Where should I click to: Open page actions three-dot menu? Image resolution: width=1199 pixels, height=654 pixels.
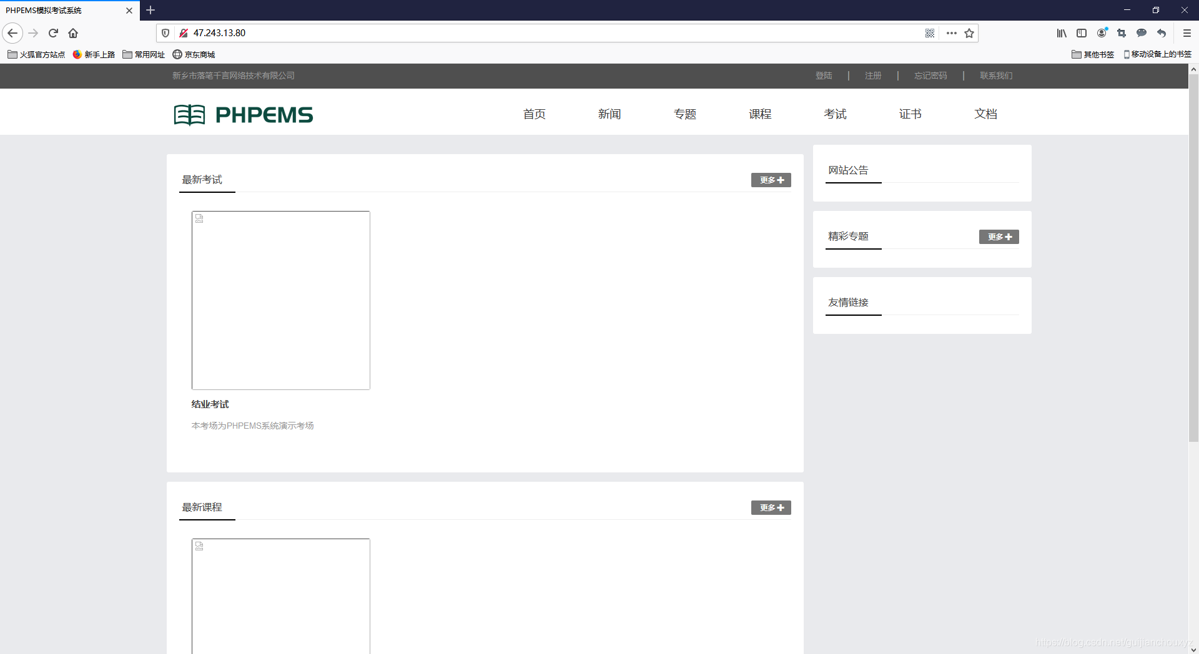(x=951, y=33)
